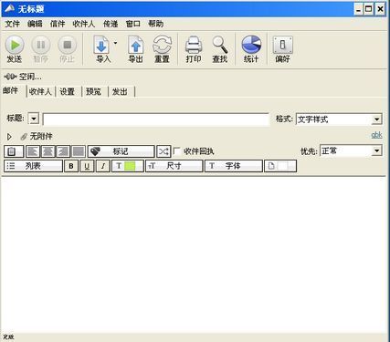Viewport: 390px width, 342px height.
Task: Open the 统计 statistics pie chart
Action: click(x=251, y=45)
